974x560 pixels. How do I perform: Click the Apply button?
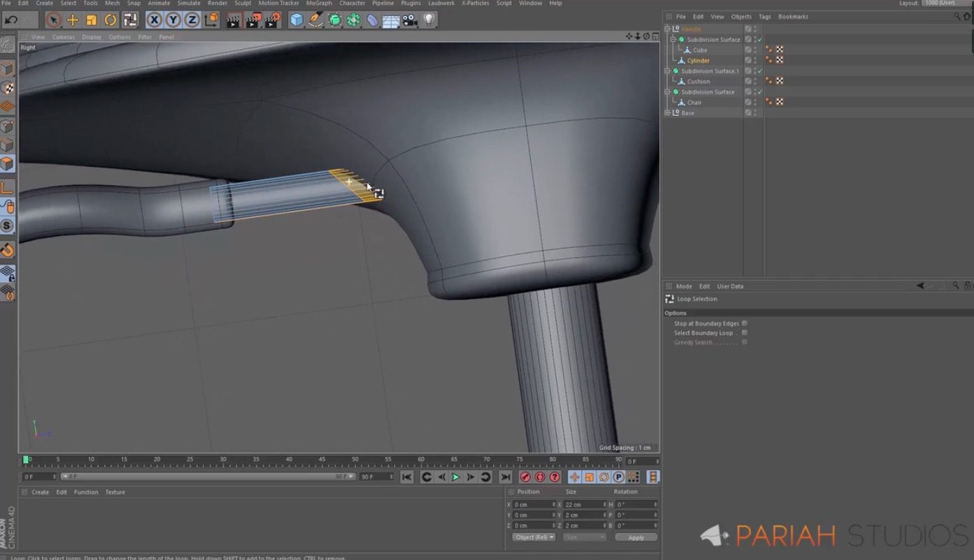[636, 537]
